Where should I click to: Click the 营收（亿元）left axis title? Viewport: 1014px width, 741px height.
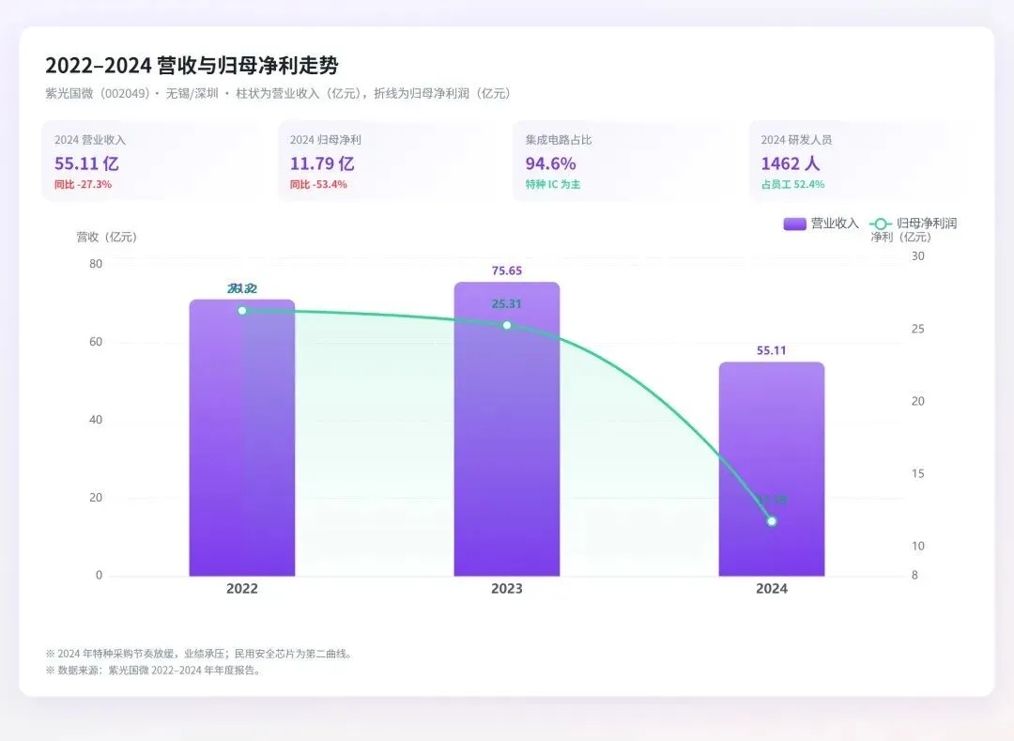107,237
